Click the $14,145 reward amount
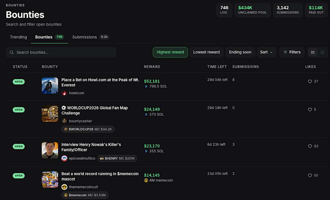The image size is (330, 200). (x=152, y=175)
